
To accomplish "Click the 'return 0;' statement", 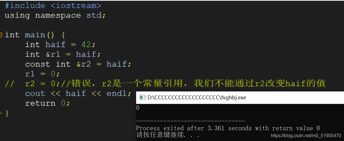I will [47, 103].
